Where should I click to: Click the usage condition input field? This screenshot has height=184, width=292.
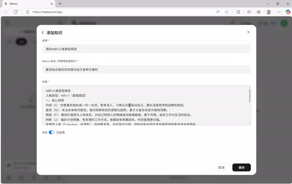pos(146,70)
